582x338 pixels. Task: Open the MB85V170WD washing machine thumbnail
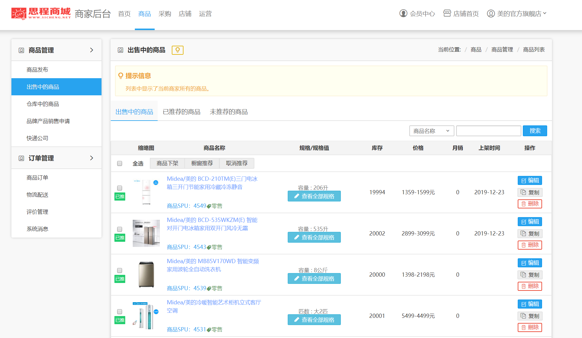[x=146, y=275]
